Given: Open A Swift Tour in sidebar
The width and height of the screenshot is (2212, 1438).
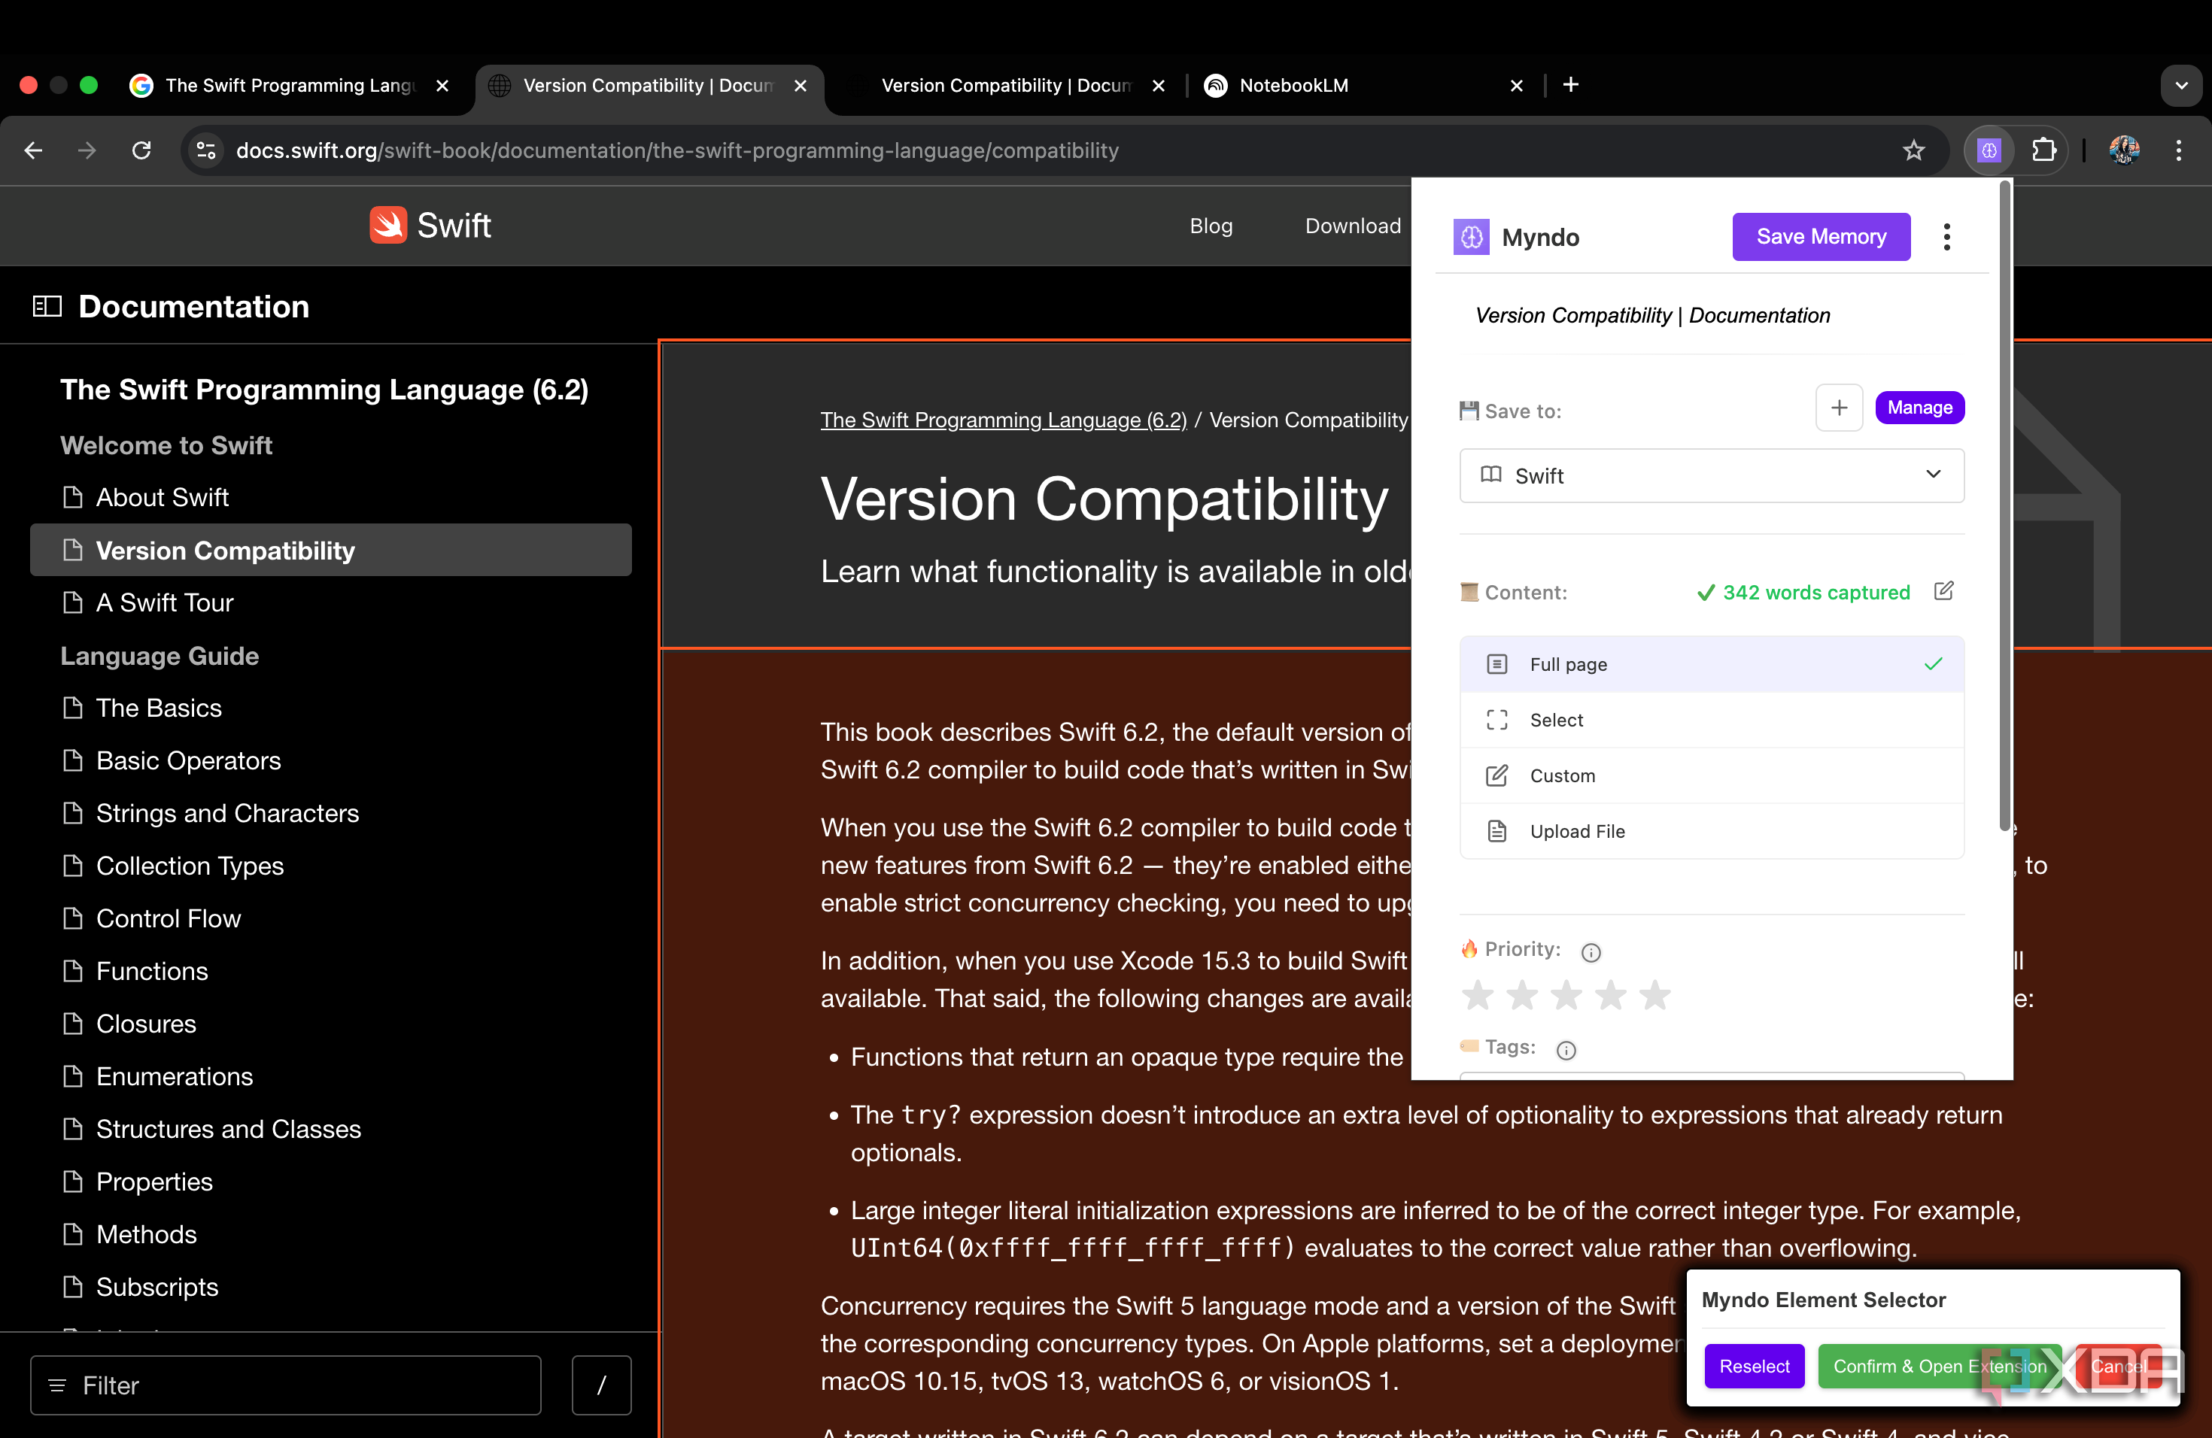Looking at the screenshot, I should (165, 603).
